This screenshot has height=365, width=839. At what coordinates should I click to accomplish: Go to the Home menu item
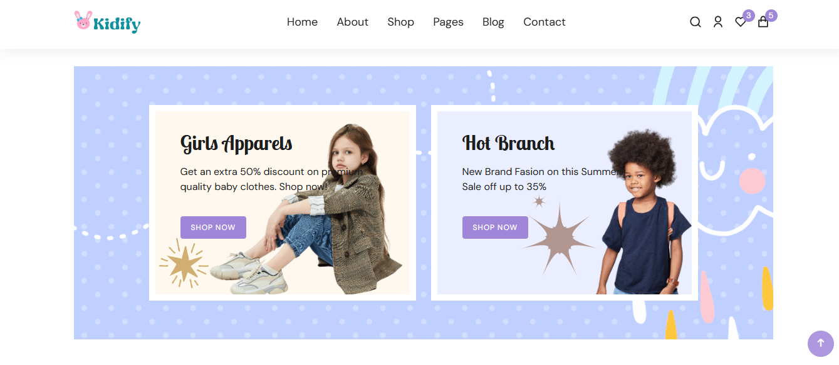coord(302,22)
